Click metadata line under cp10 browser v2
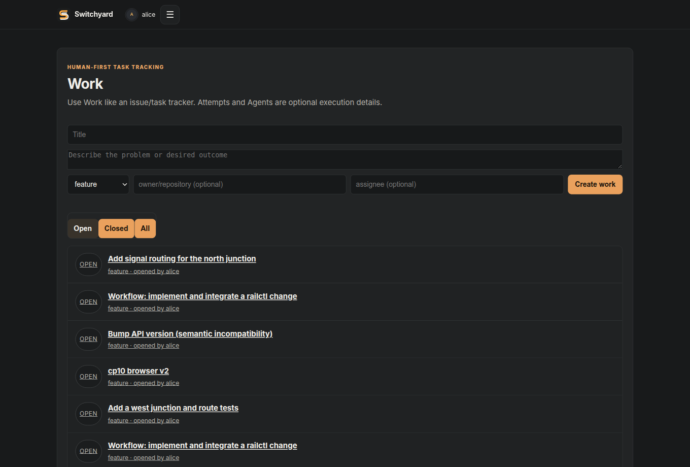This screenshot has height=467, width=690. tap(144, 383)
